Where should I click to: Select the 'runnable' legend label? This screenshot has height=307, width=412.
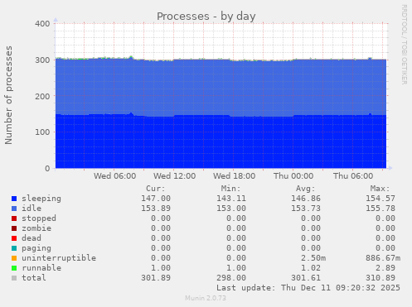41,268
